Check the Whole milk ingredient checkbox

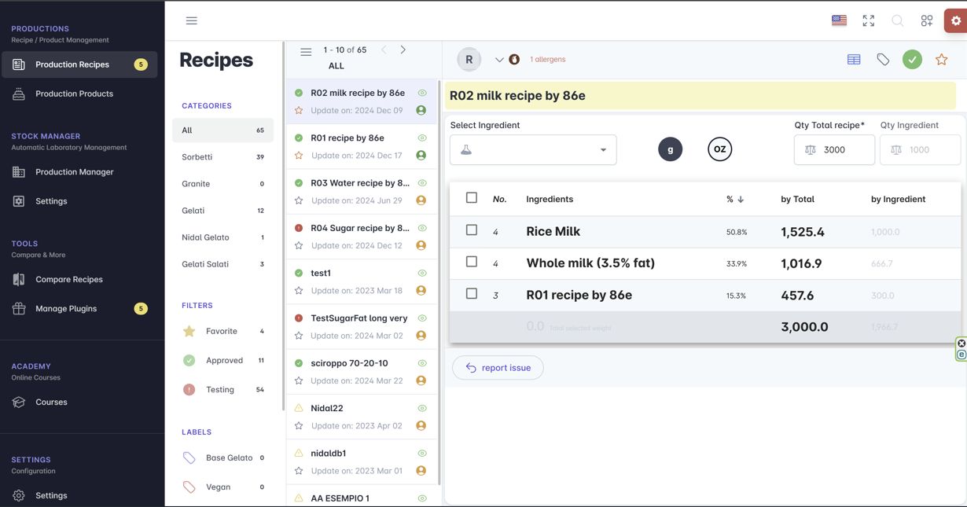pyautogui.click(x=472, y=262)
